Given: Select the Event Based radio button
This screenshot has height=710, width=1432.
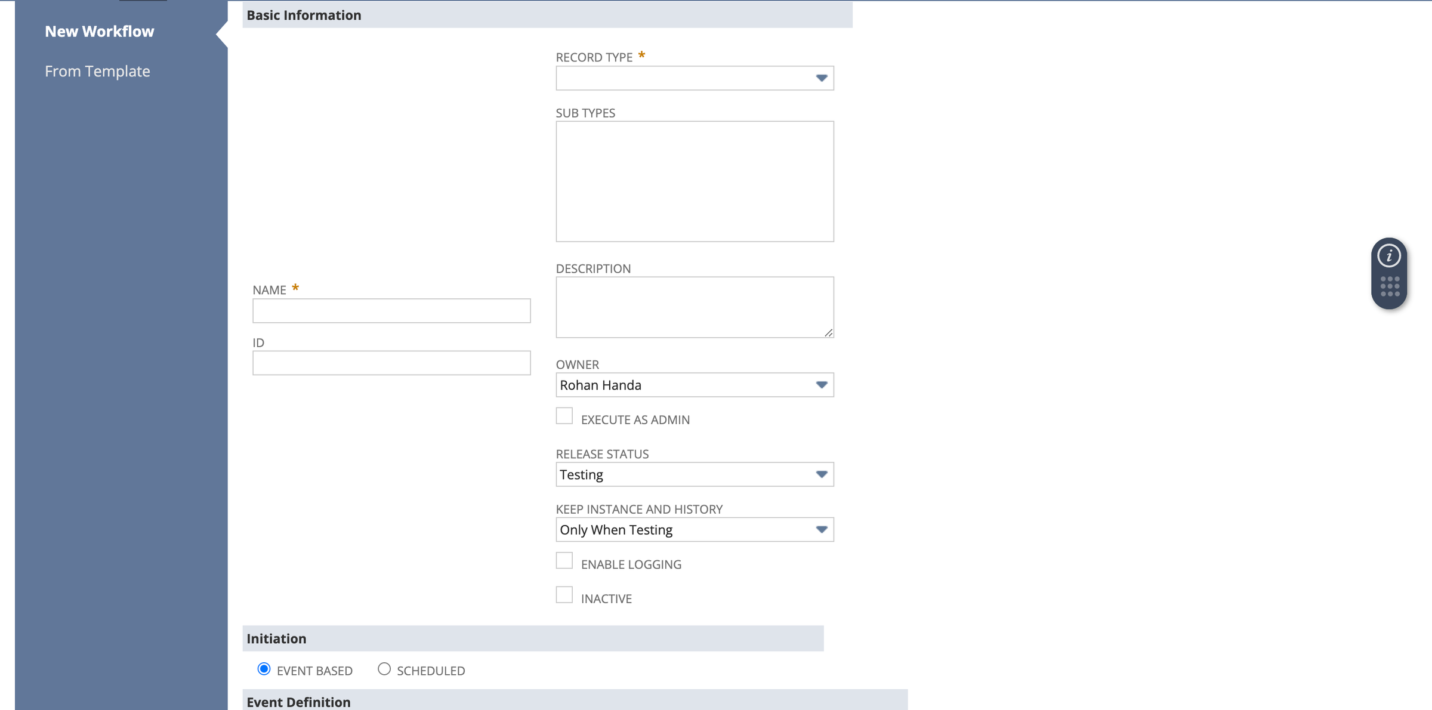Looking at the screenshot, I should pos(264,669).
